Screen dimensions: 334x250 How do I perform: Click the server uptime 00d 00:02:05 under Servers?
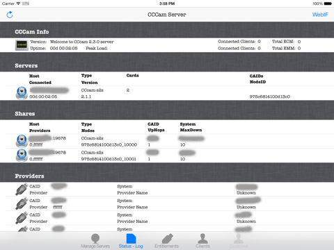tap(43, 97)
